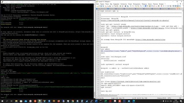Click the Zoom Out toolbar icon
The image size is (184, 103).
click(x=133, y=6)
